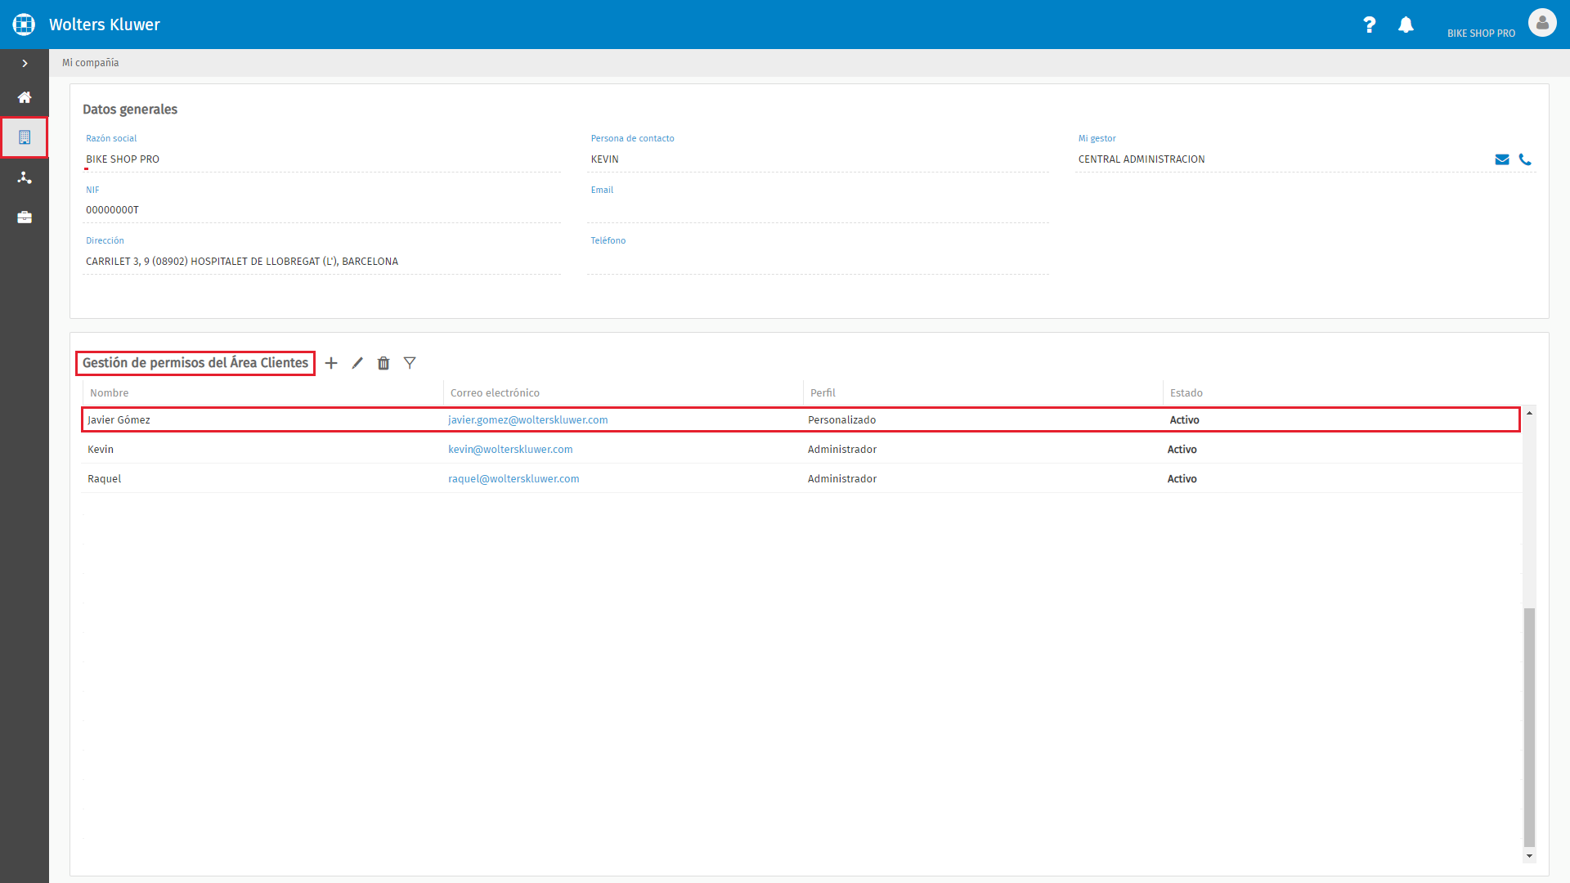Click Javier Gómez's Activo status
The height and width of the screenshot is (883, 1570).
1184,420
